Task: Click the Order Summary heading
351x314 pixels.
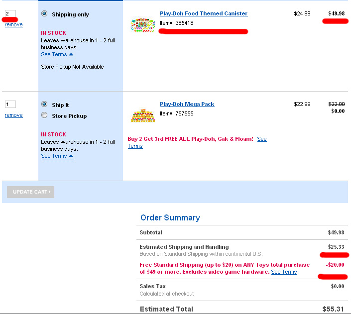Action: (170, 218)
